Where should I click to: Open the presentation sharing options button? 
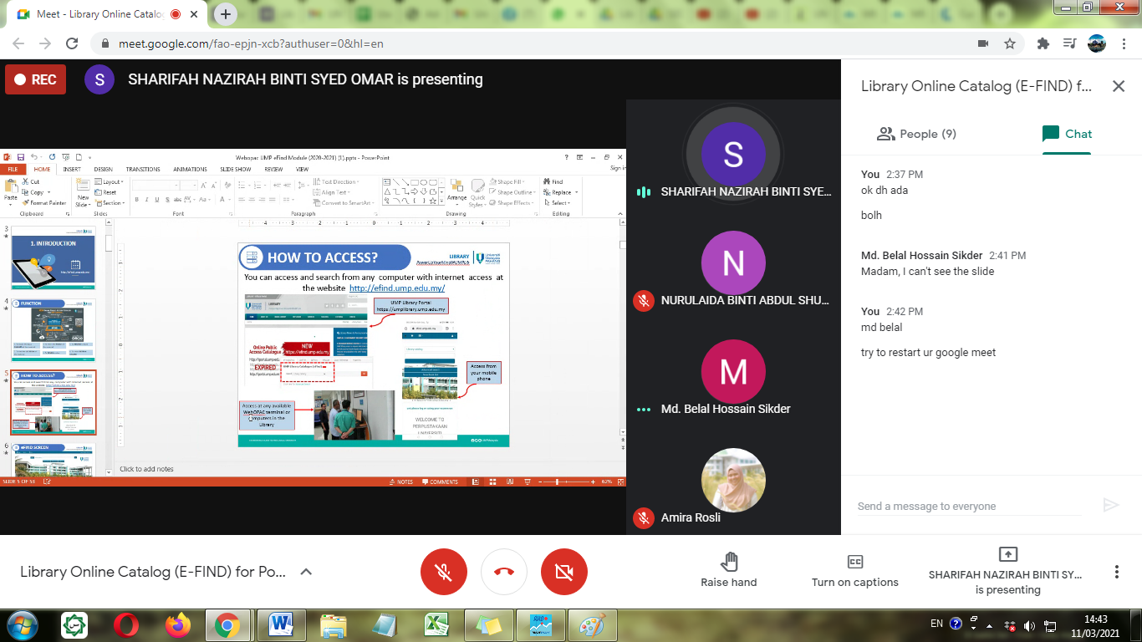[x=1007, y=571]
